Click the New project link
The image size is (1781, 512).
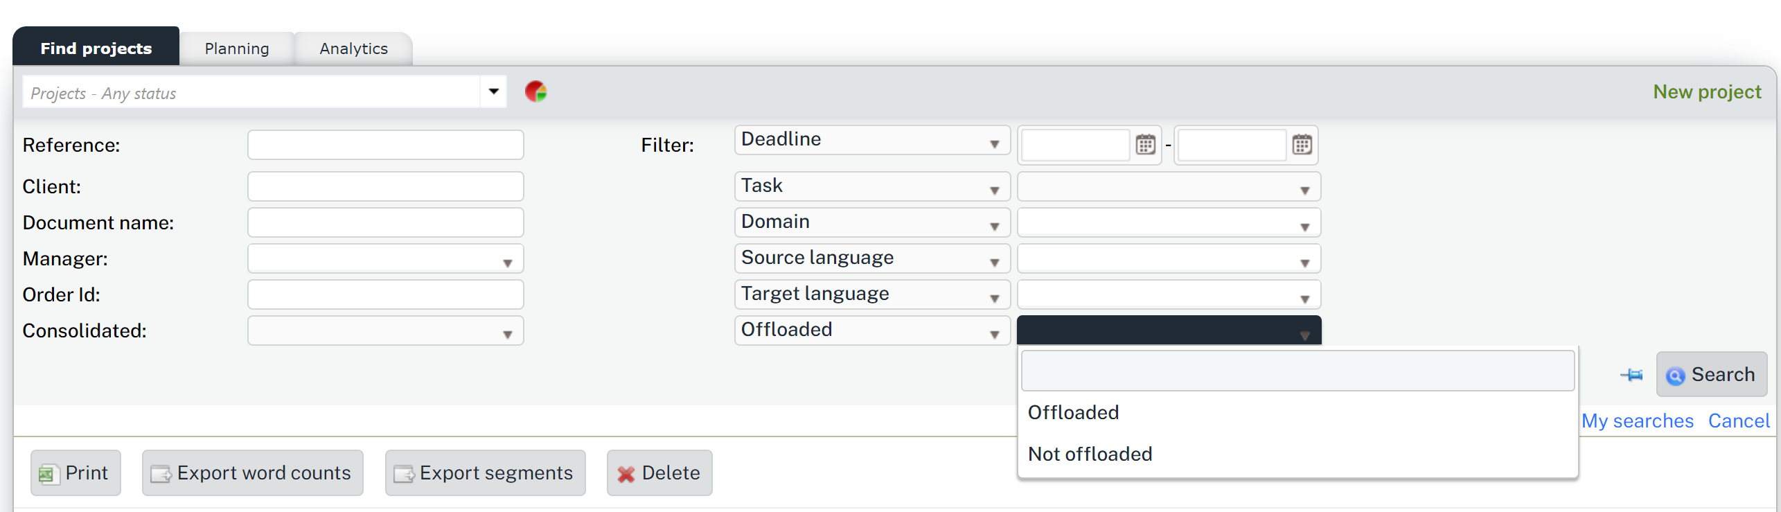1707,91
